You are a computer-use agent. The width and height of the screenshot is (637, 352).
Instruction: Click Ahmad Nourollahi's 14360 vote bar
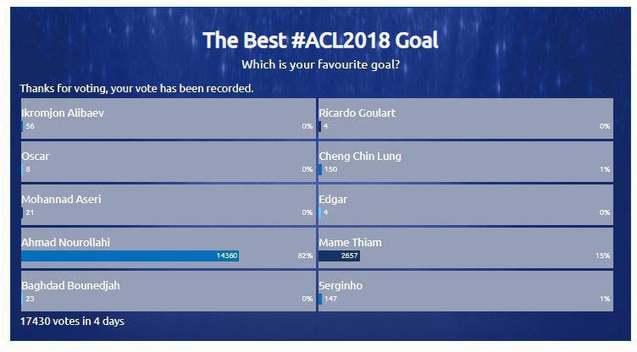(130, 255)
